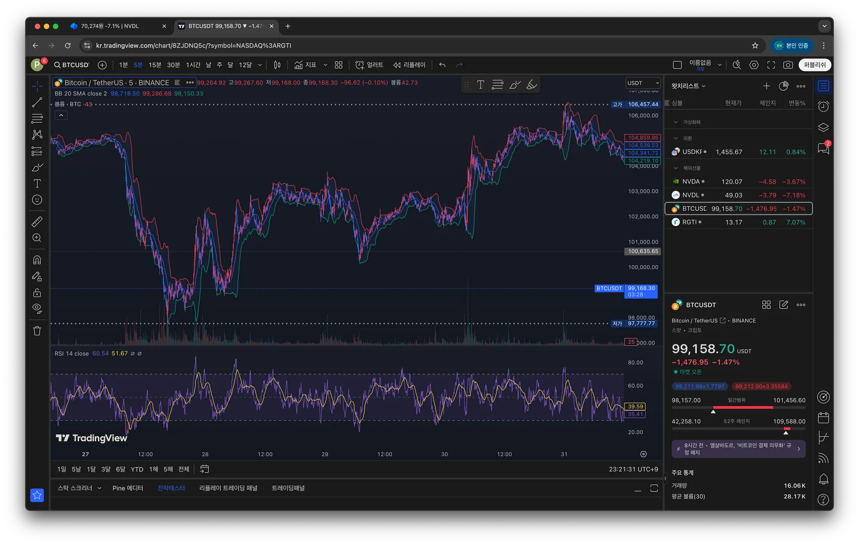Click the ruler measure tool

(37, 222)
